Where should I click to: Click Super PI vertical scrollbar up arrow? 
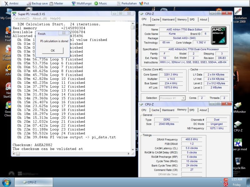pyautogui.click(x=133, y=24)
